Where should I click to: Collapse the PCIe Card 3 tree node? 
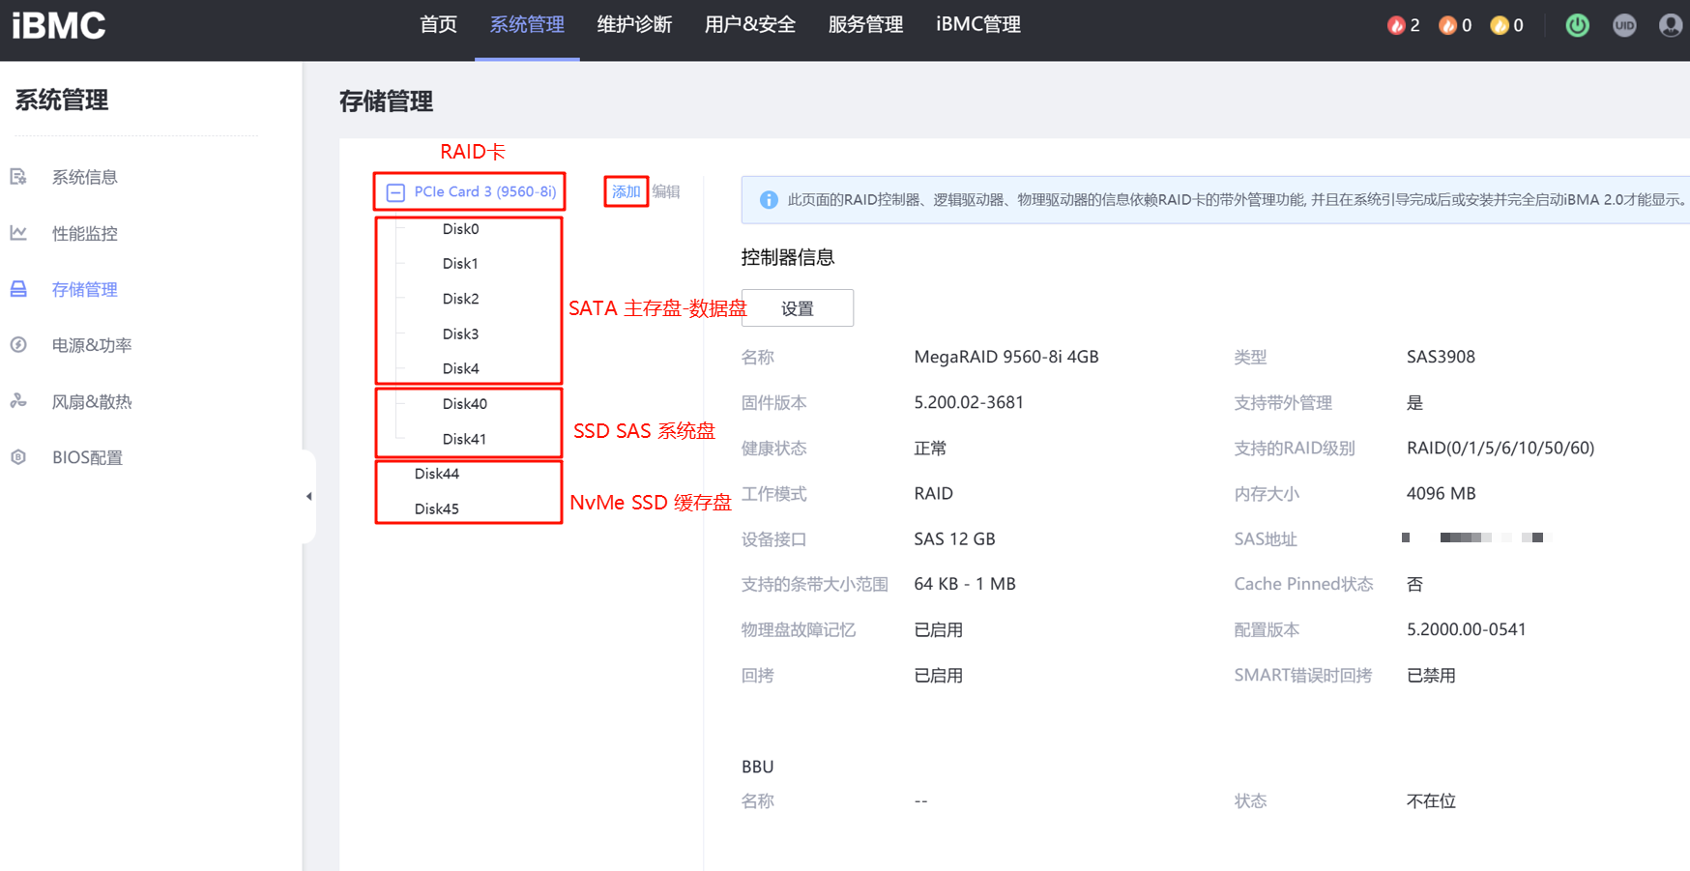click(395, 192)
